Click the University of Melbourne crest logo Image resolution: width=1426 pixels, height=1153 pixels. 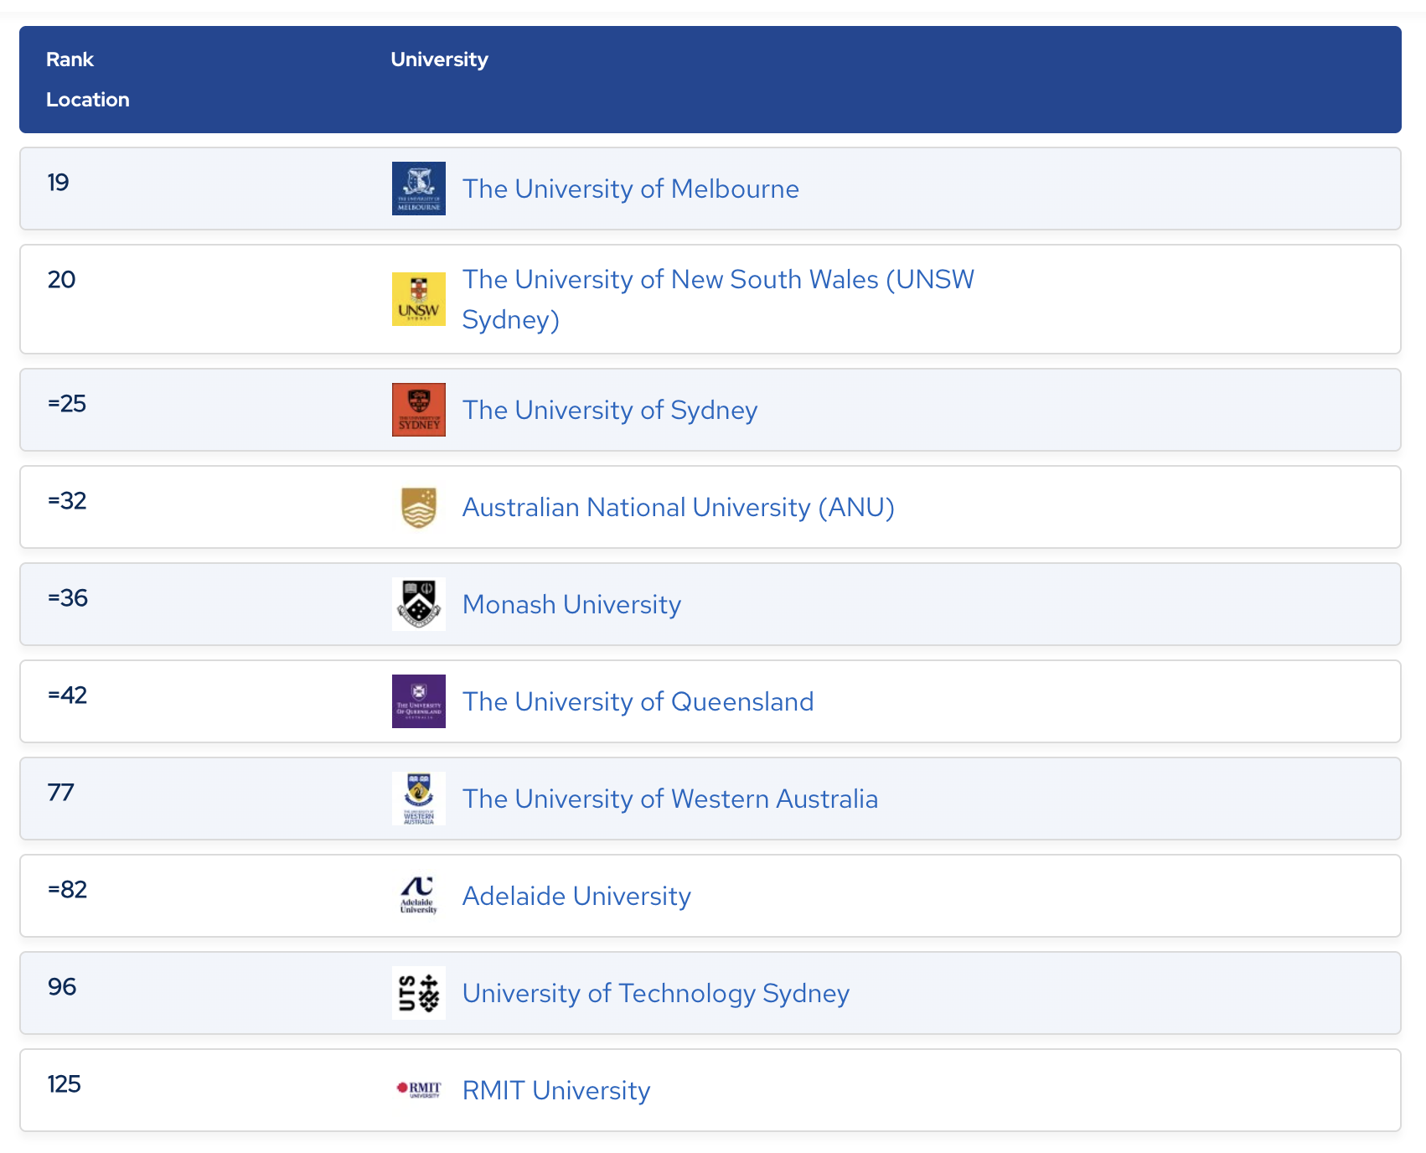418,189
